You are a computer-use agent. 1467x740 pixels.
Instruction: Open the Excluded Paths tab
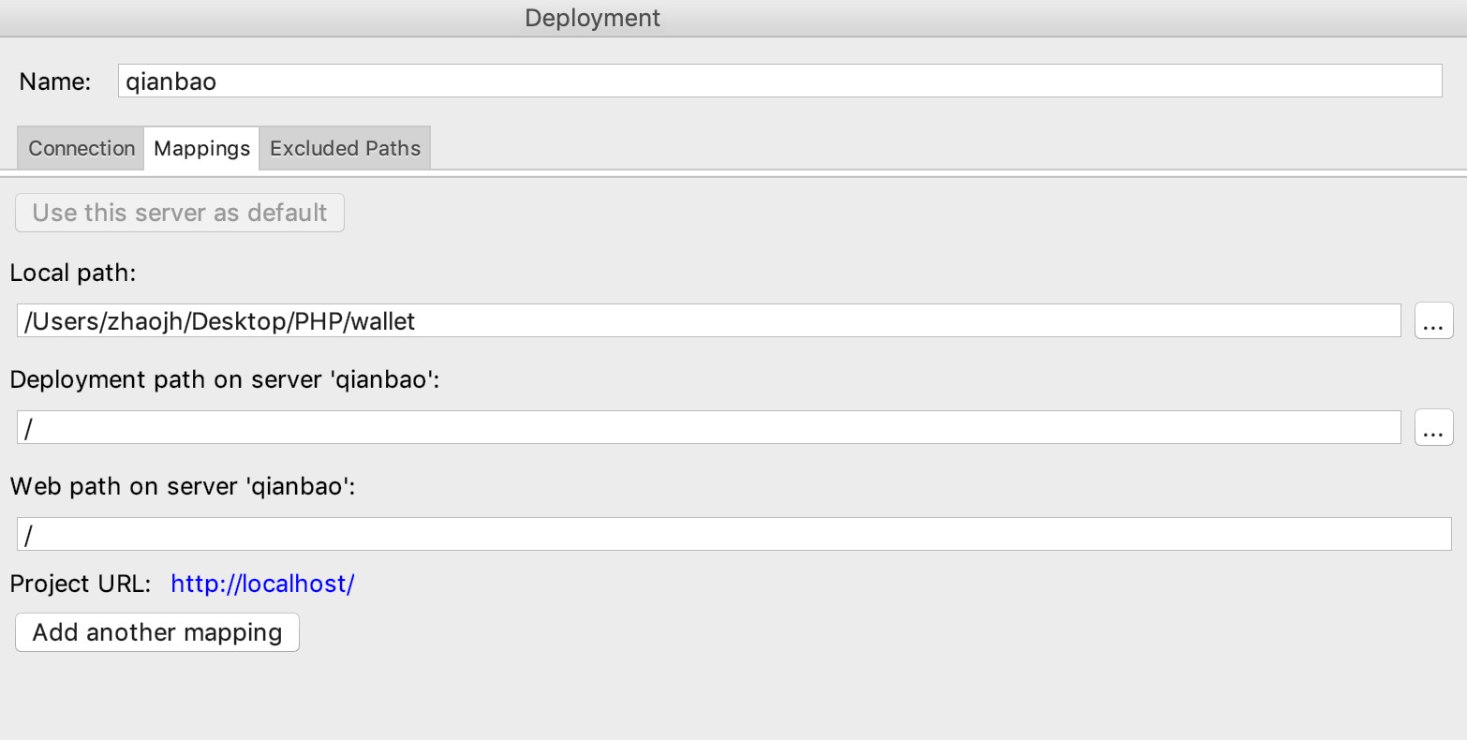pos(345,148)
